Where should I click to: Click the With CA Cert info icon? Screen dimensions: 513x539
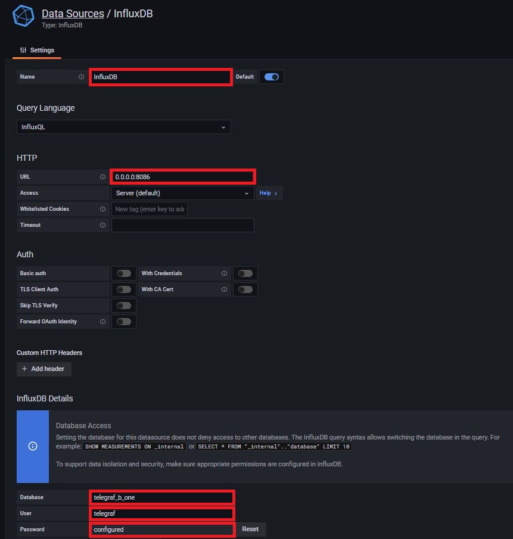(x=224, y=289)
